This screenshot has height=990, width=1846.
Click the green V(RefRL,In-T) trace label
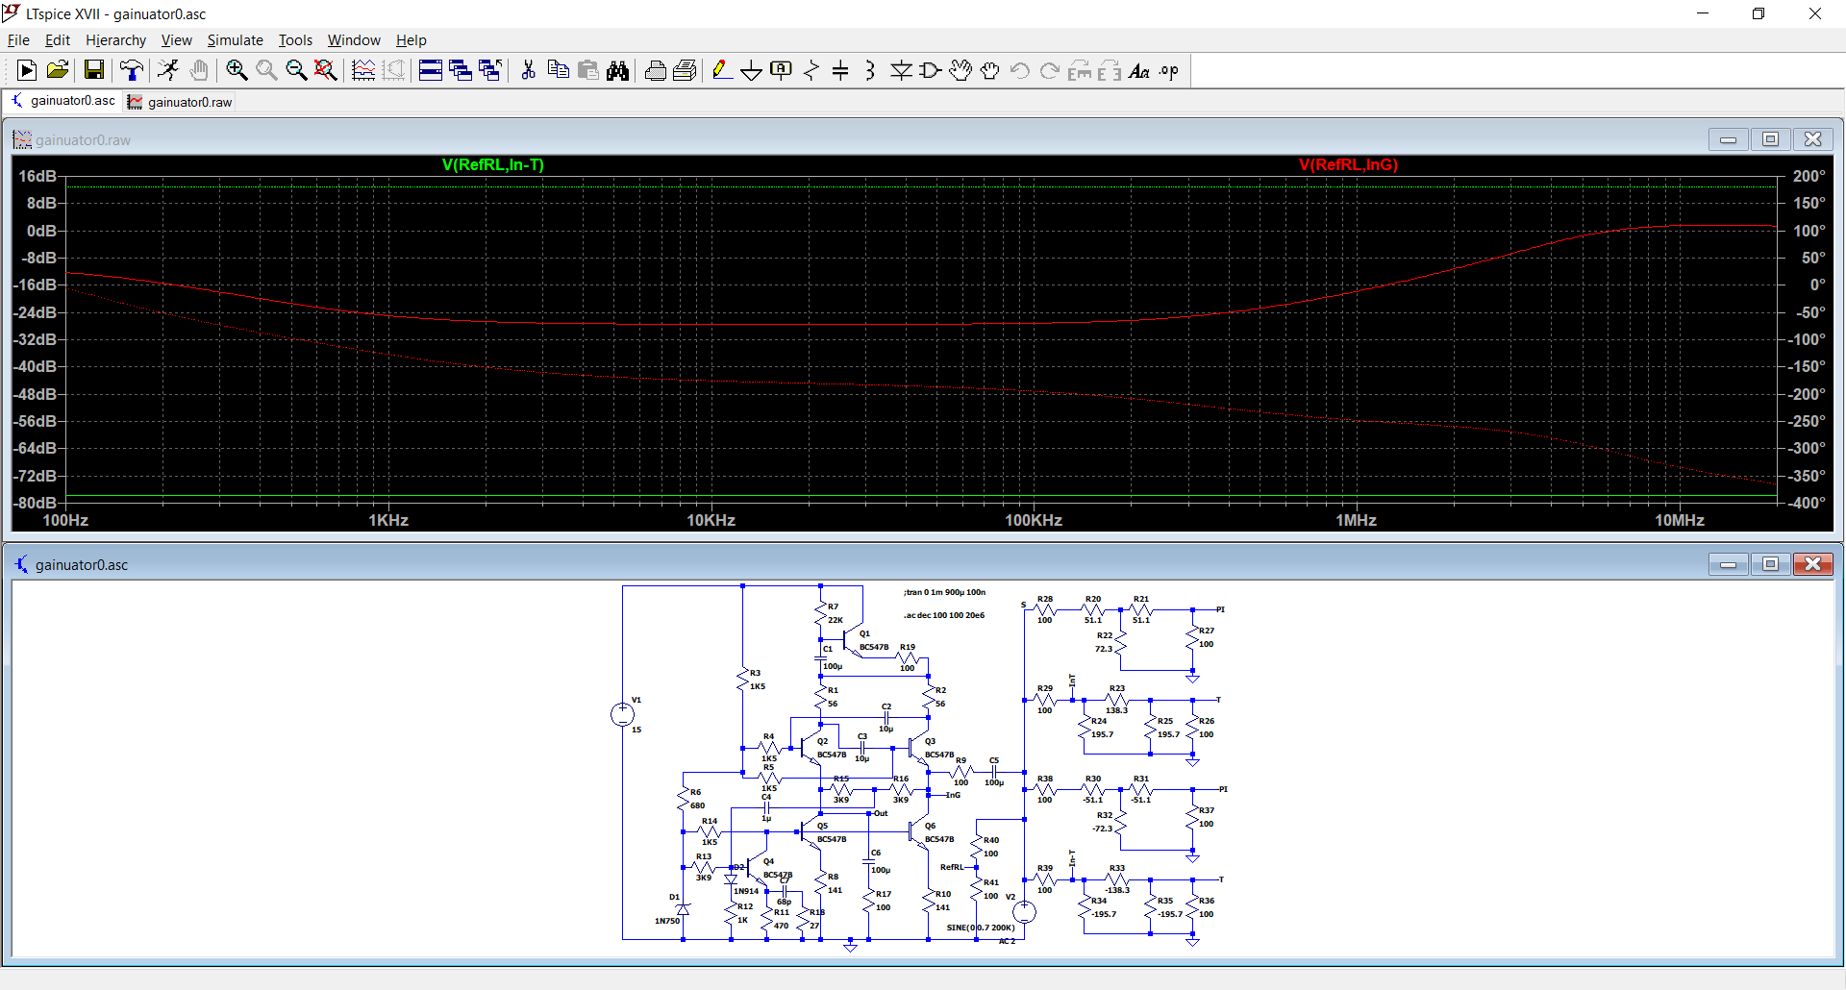(x=493, y=164)
